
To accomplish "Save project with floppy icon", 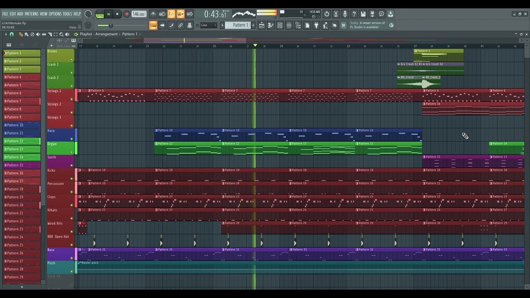I will click(x=363, y=14).
